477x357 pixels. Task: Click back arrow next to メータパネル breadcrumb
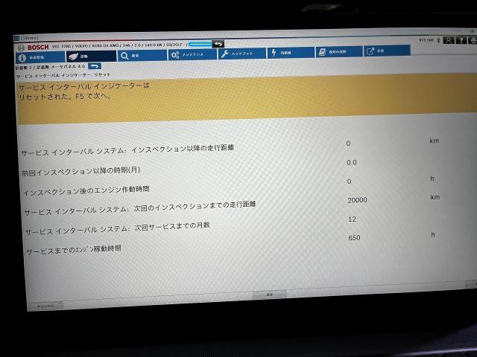coord(95,65)
